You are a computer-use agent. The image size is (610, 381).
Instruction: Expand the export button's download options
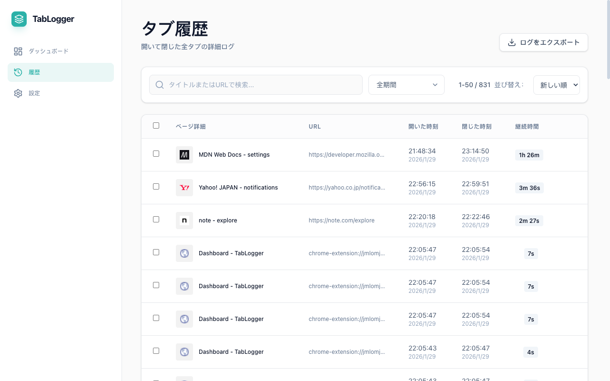tap(543, 42)
